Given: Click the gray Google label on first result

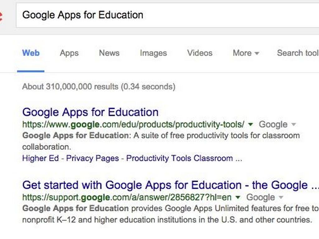Looking at the screenshot, I should pyautogui.click(x=273, y=124).
